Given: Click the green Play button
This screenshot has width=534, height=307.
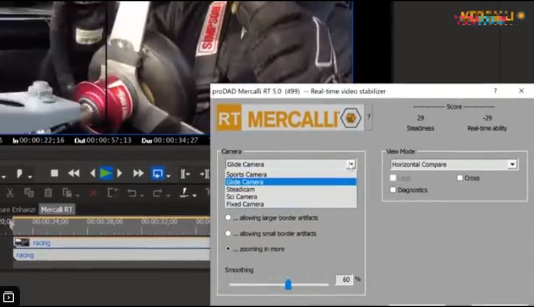Looking at the screenshot, I should click(105, 173).
